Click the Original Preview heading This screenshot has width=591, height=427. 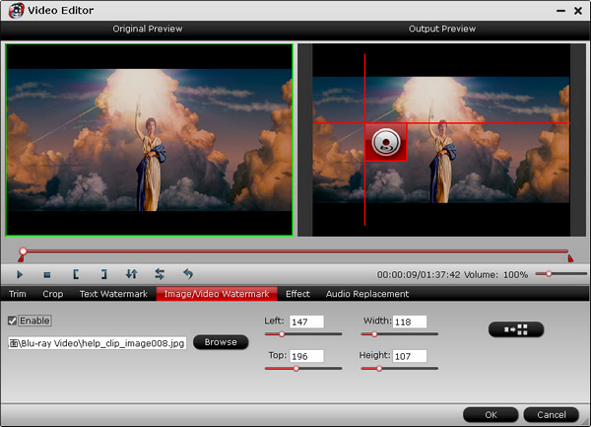(x=148, y=29)
